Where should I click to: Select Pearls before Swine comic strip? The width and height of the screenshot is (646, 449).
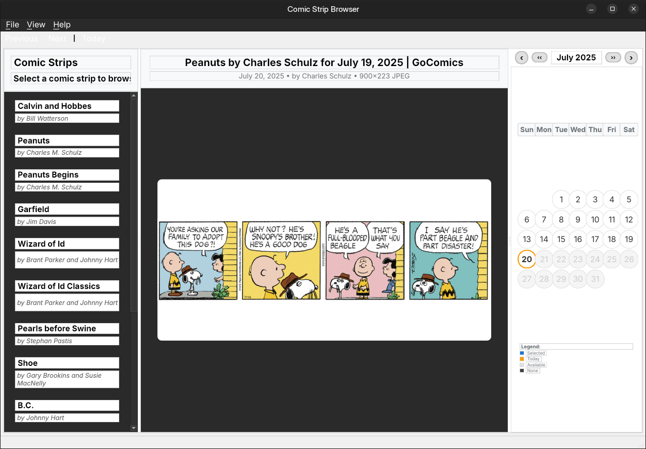point(67,329)
